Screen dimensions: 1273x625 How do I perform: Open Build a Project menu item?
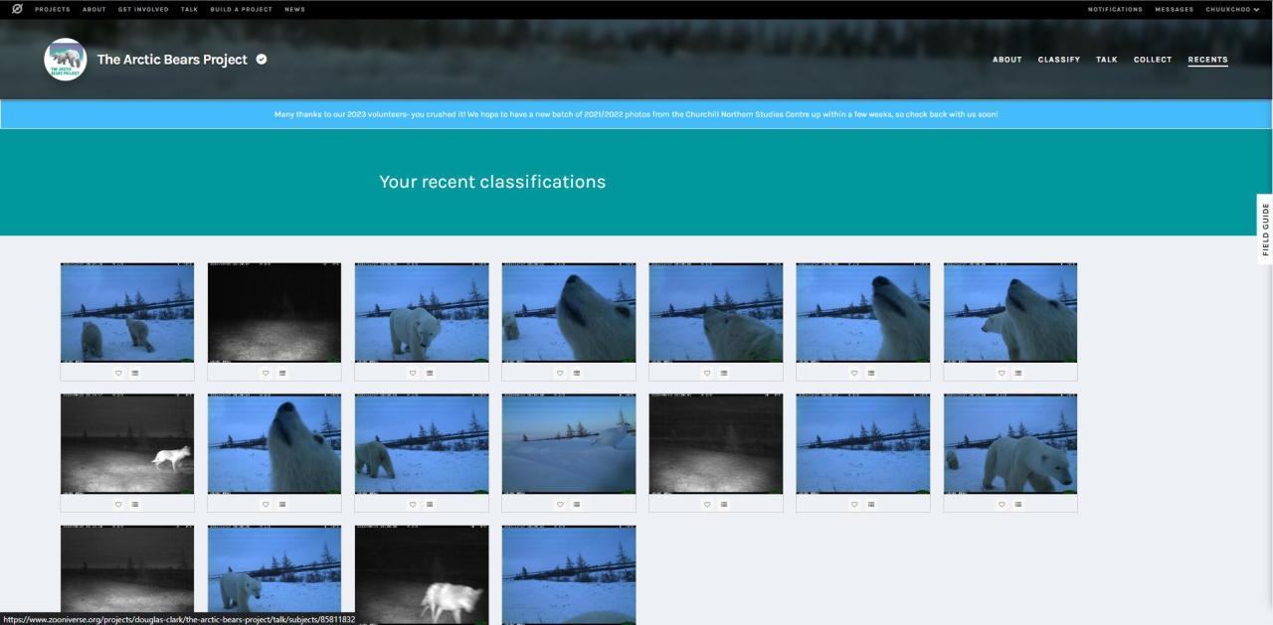point(242,9)
